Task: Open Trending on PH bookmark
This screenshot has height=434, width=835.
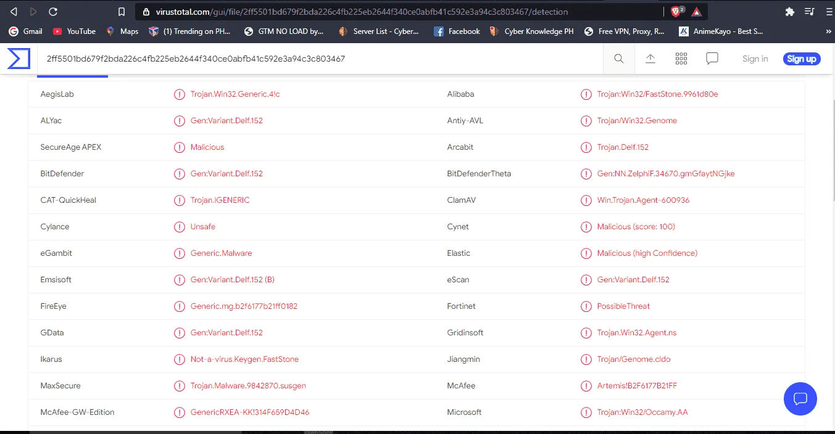Action: point(190,31)
